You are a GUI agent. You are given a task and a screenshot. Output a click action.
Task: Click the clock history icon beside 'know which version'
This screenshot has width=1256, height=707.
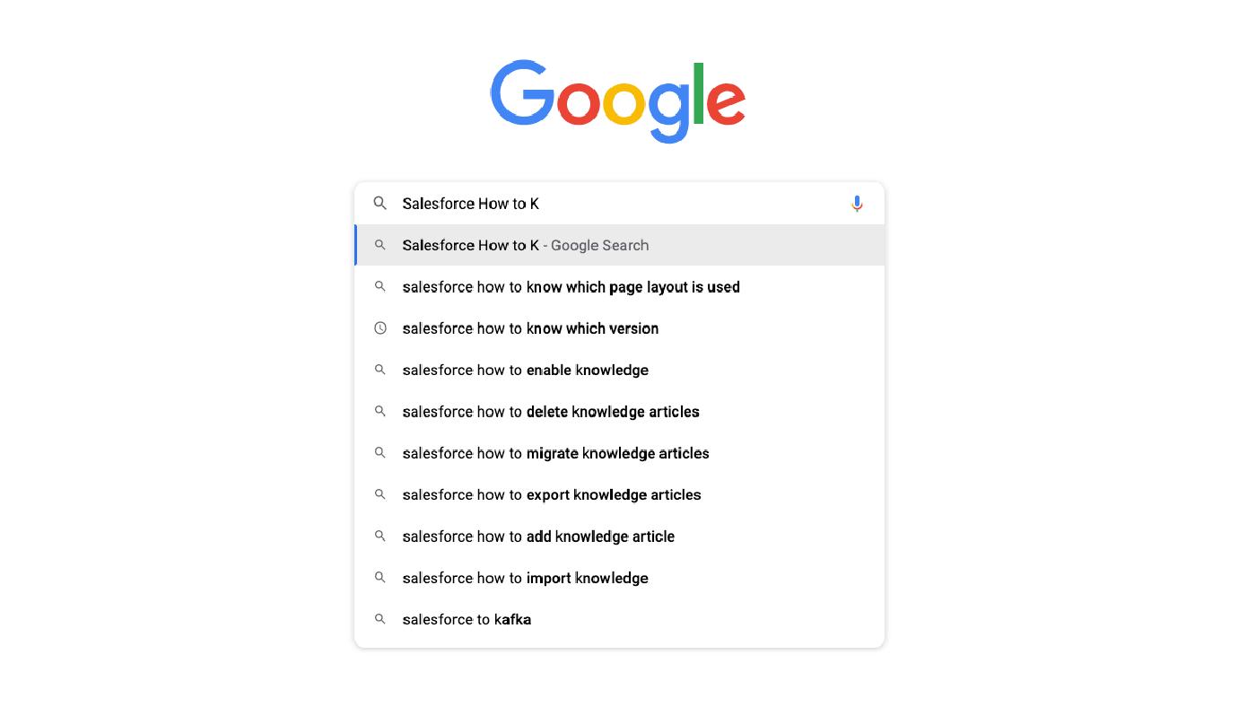380,328
